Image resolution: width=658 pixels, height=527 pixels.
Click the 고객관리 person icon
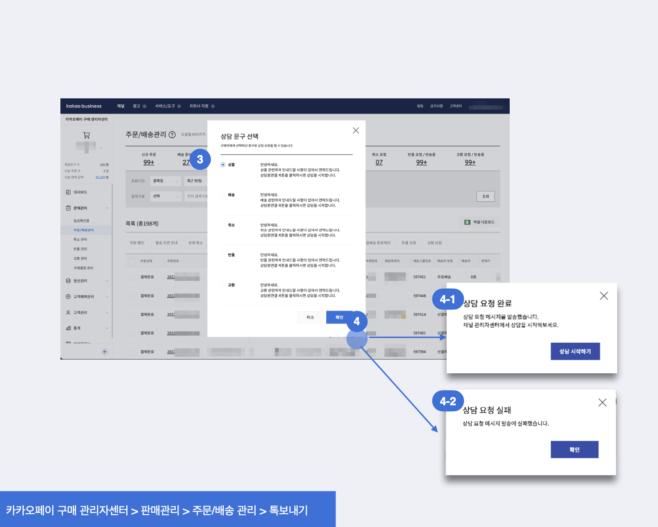click(68, 312)
